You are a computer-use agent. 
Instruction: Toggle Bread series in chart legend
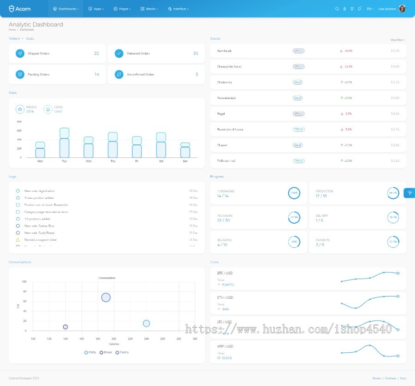click(x=106, y=352)
